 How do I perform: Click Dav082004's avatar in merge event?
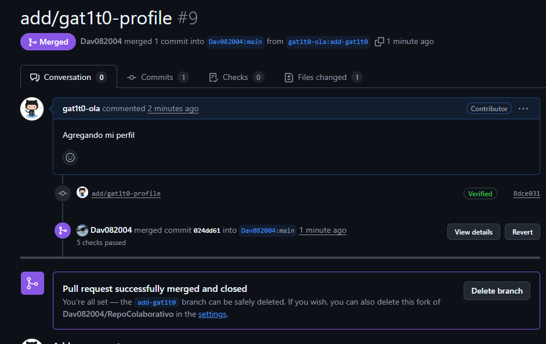click(82, 230)
